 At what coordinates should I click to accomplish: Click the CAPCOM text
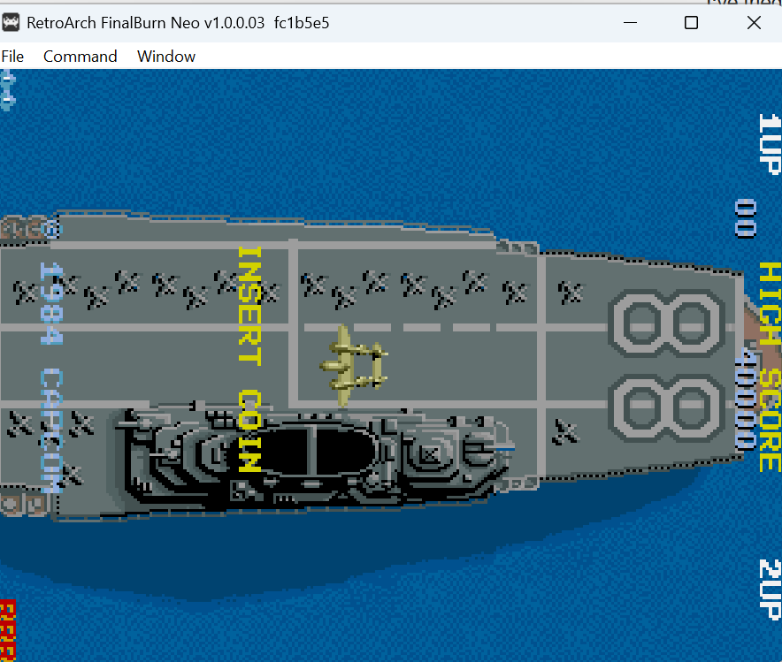51,430
